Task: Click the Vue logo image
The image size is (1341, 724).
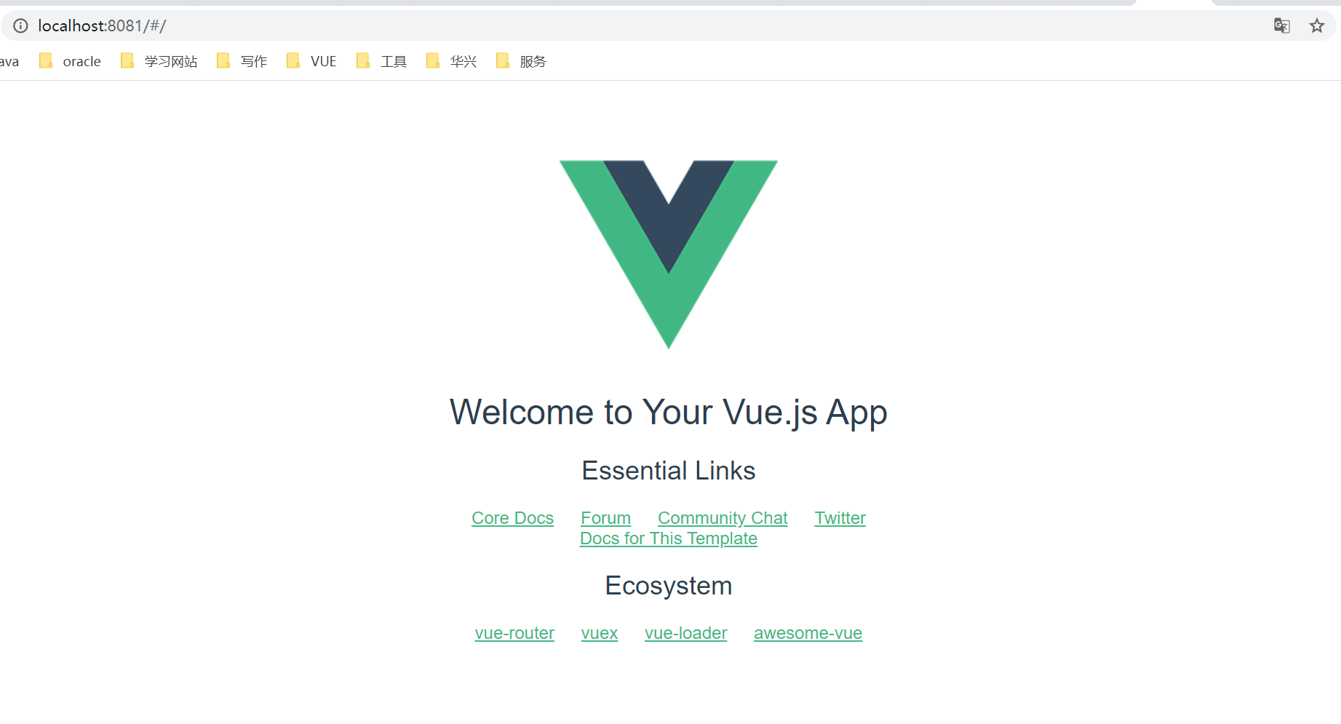Action: (669, 255)
